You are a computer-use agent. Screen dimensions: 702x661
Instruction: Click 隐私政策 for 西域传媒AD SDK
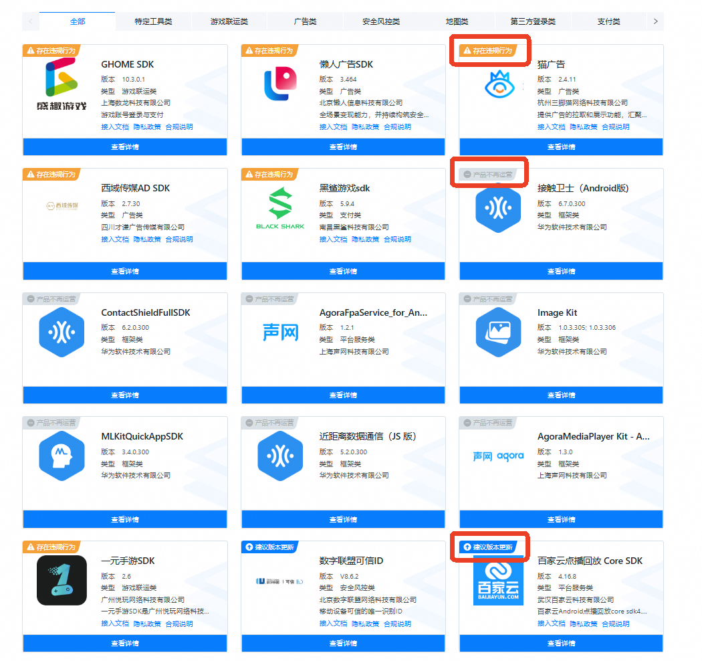coord(147,240)
